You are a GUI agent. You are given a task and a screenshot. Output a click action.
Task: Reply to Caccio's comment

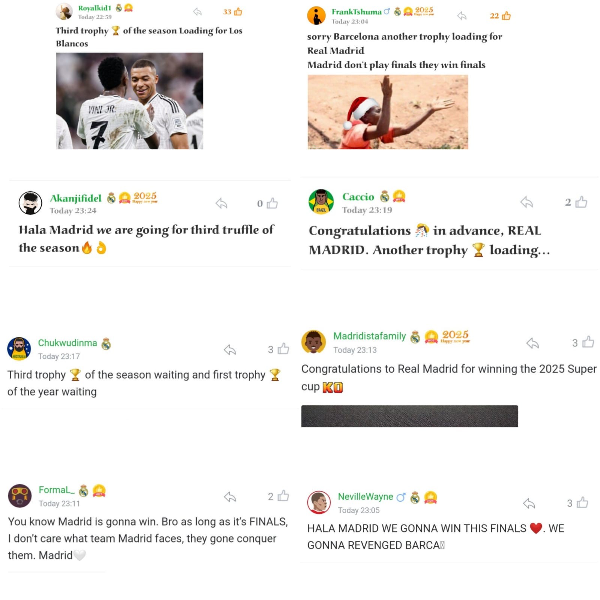pyautogui.click(x=526, y=202)
